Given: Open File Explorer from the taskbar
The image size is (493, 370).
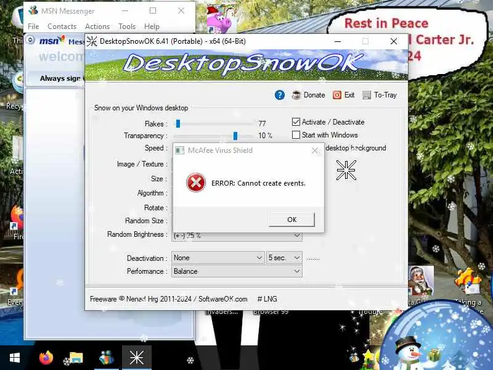Looking at the screenshot, I should pyautogui.click(x=76, y=358).
